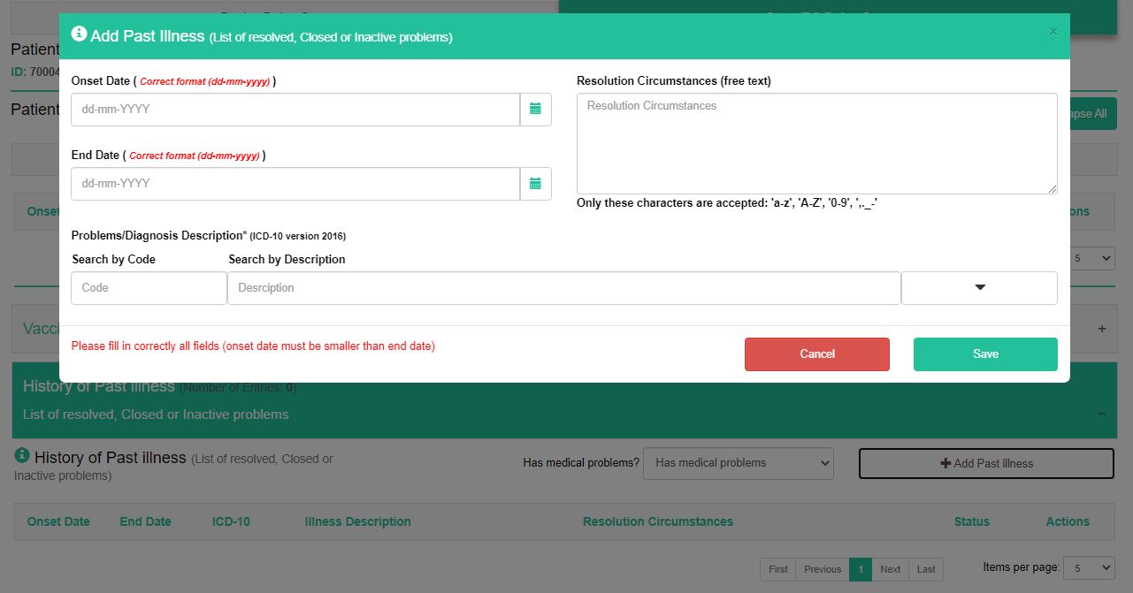Click the Search by Description field

[563, 288]
